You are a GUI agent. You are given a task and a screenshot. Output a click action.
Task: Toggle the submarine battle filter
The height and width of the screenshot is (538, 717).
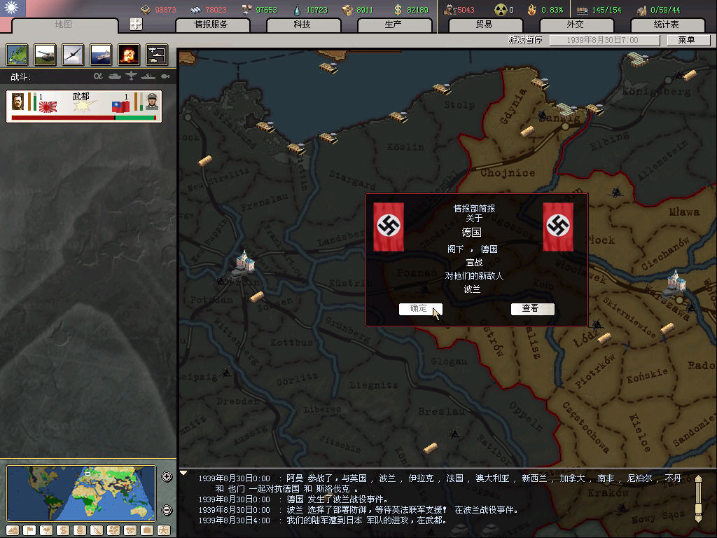165,76
